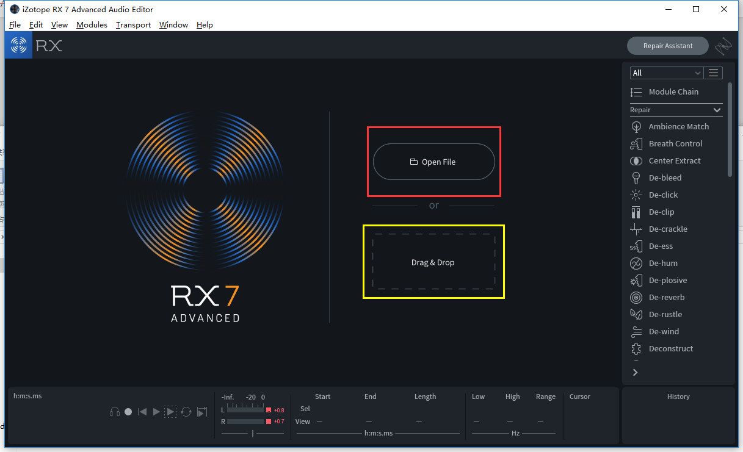The image size is (743, 452).
Task: Open the module list view hamburger menu
Action: coord(713,73)
